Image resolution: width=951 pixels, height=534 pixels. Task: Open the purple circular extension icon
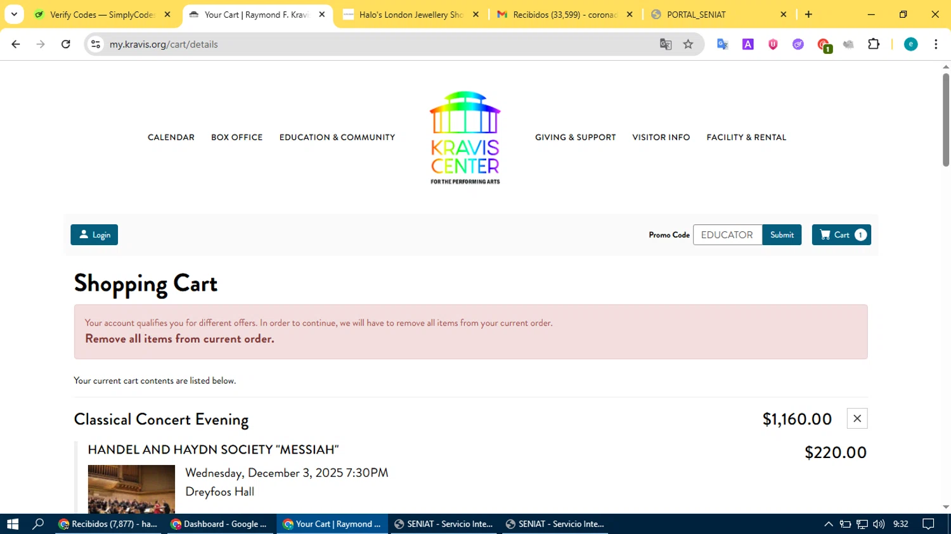click(798, 44)
